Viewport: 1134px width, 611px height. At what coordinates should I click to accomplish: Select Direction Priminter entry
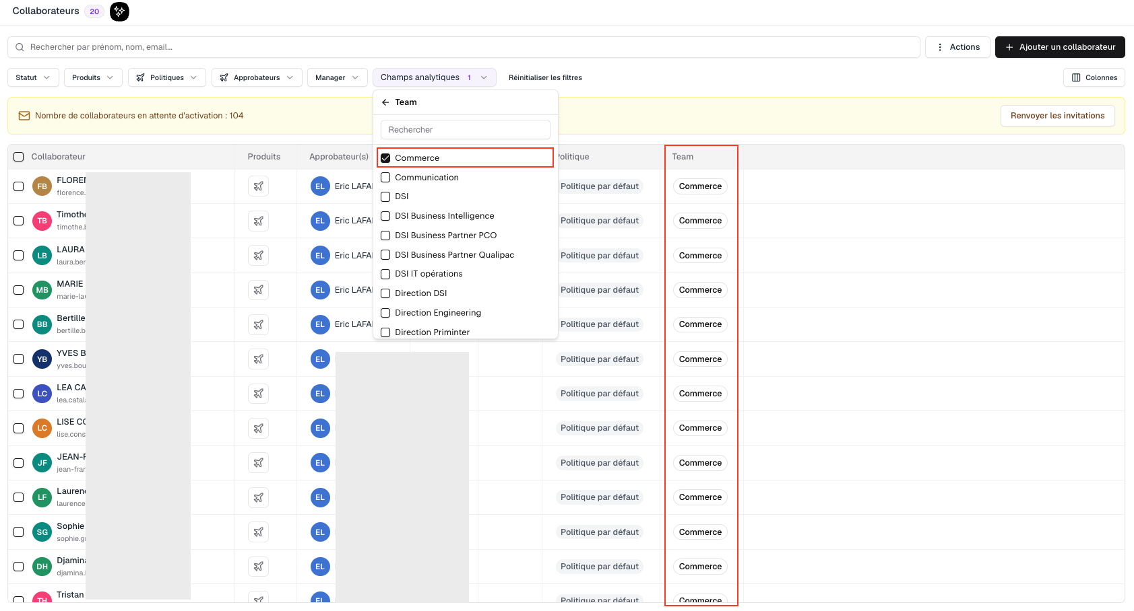pyautogui.click(x=432, y=332)
